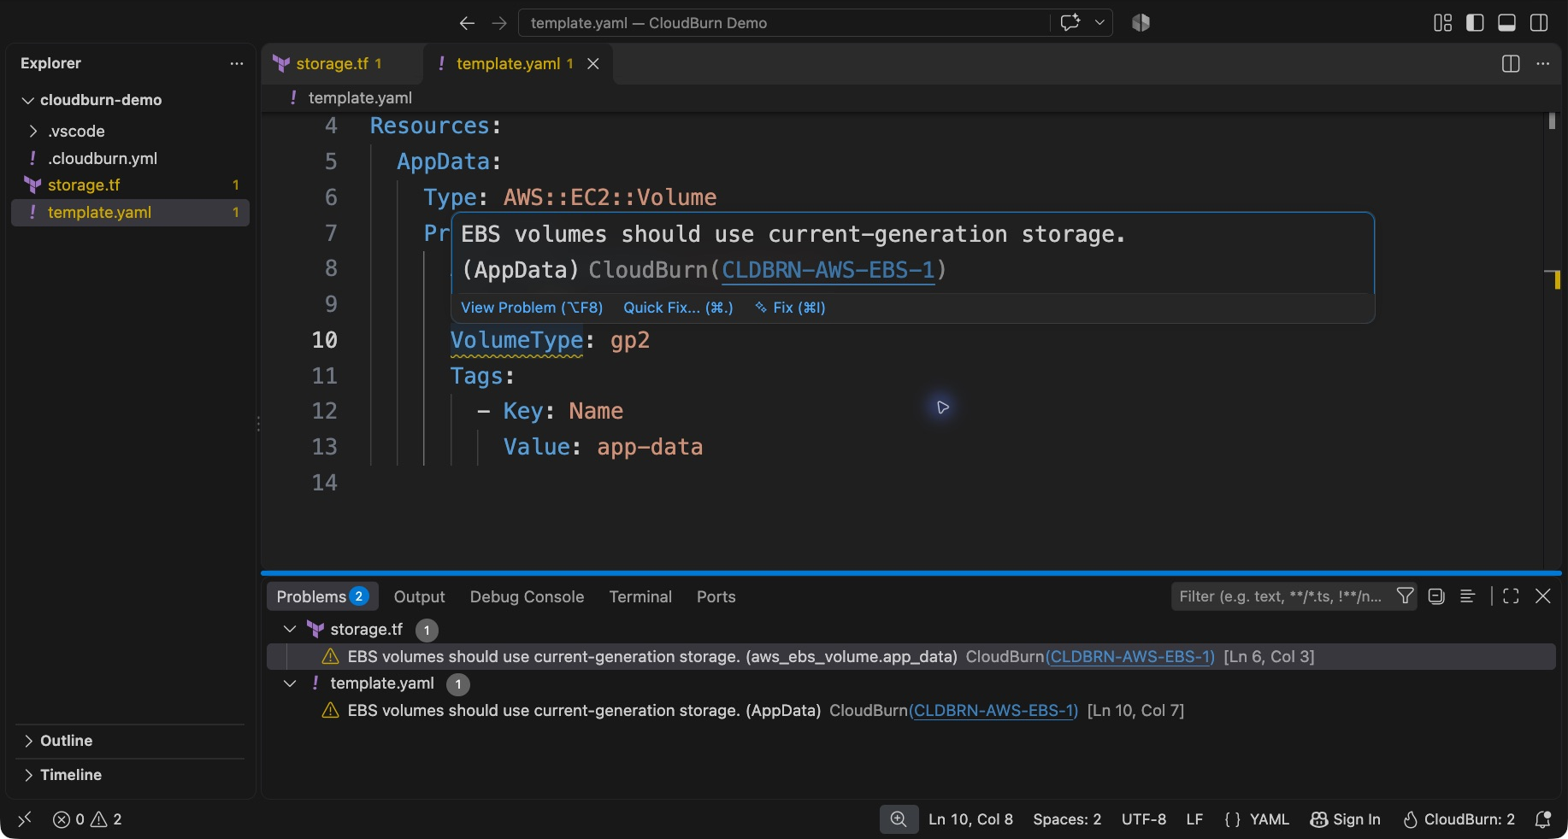Toggle the secondary side bar
The image size is (1568, 839).
click(x=1539, y=23)
